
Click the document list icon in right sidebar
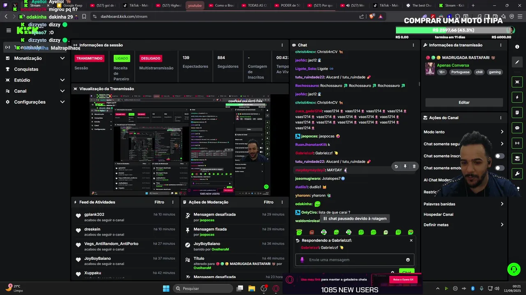click(x=517, y=113)
